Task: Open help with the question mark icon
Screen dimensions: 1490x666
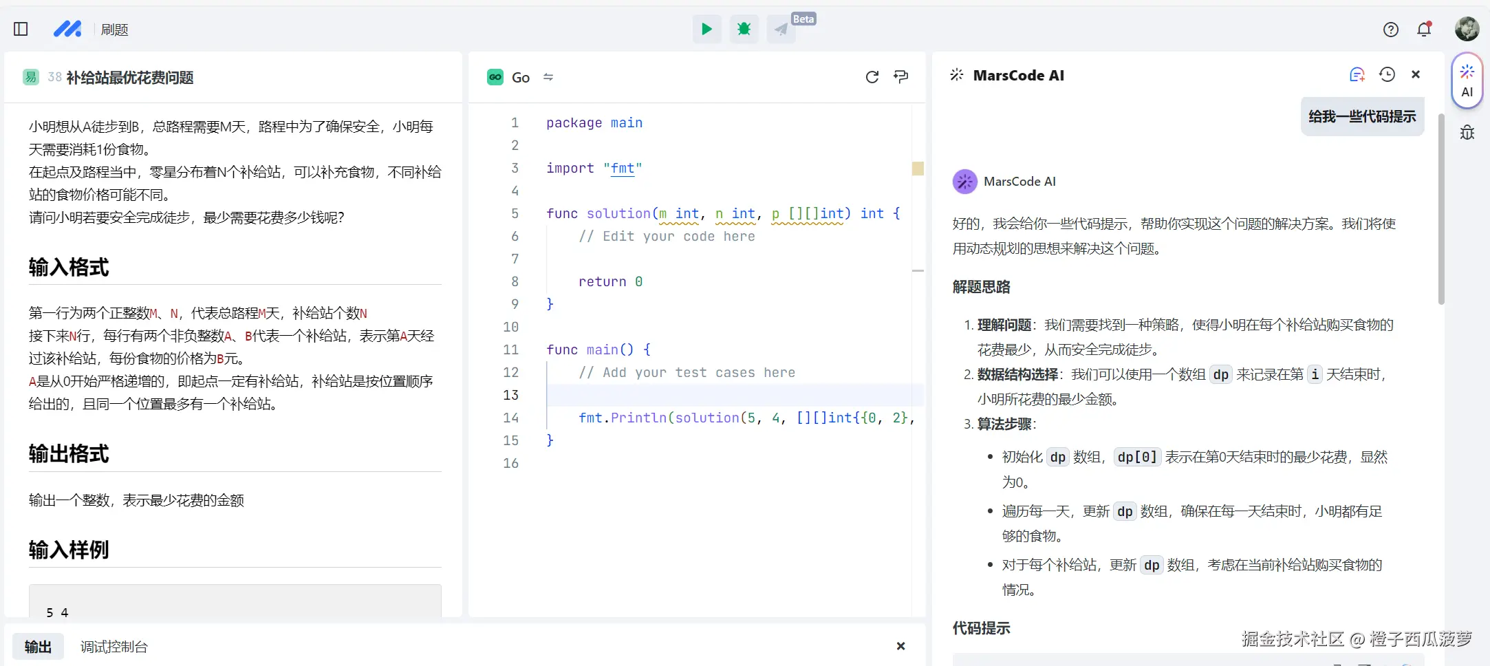Action: 1390,29
